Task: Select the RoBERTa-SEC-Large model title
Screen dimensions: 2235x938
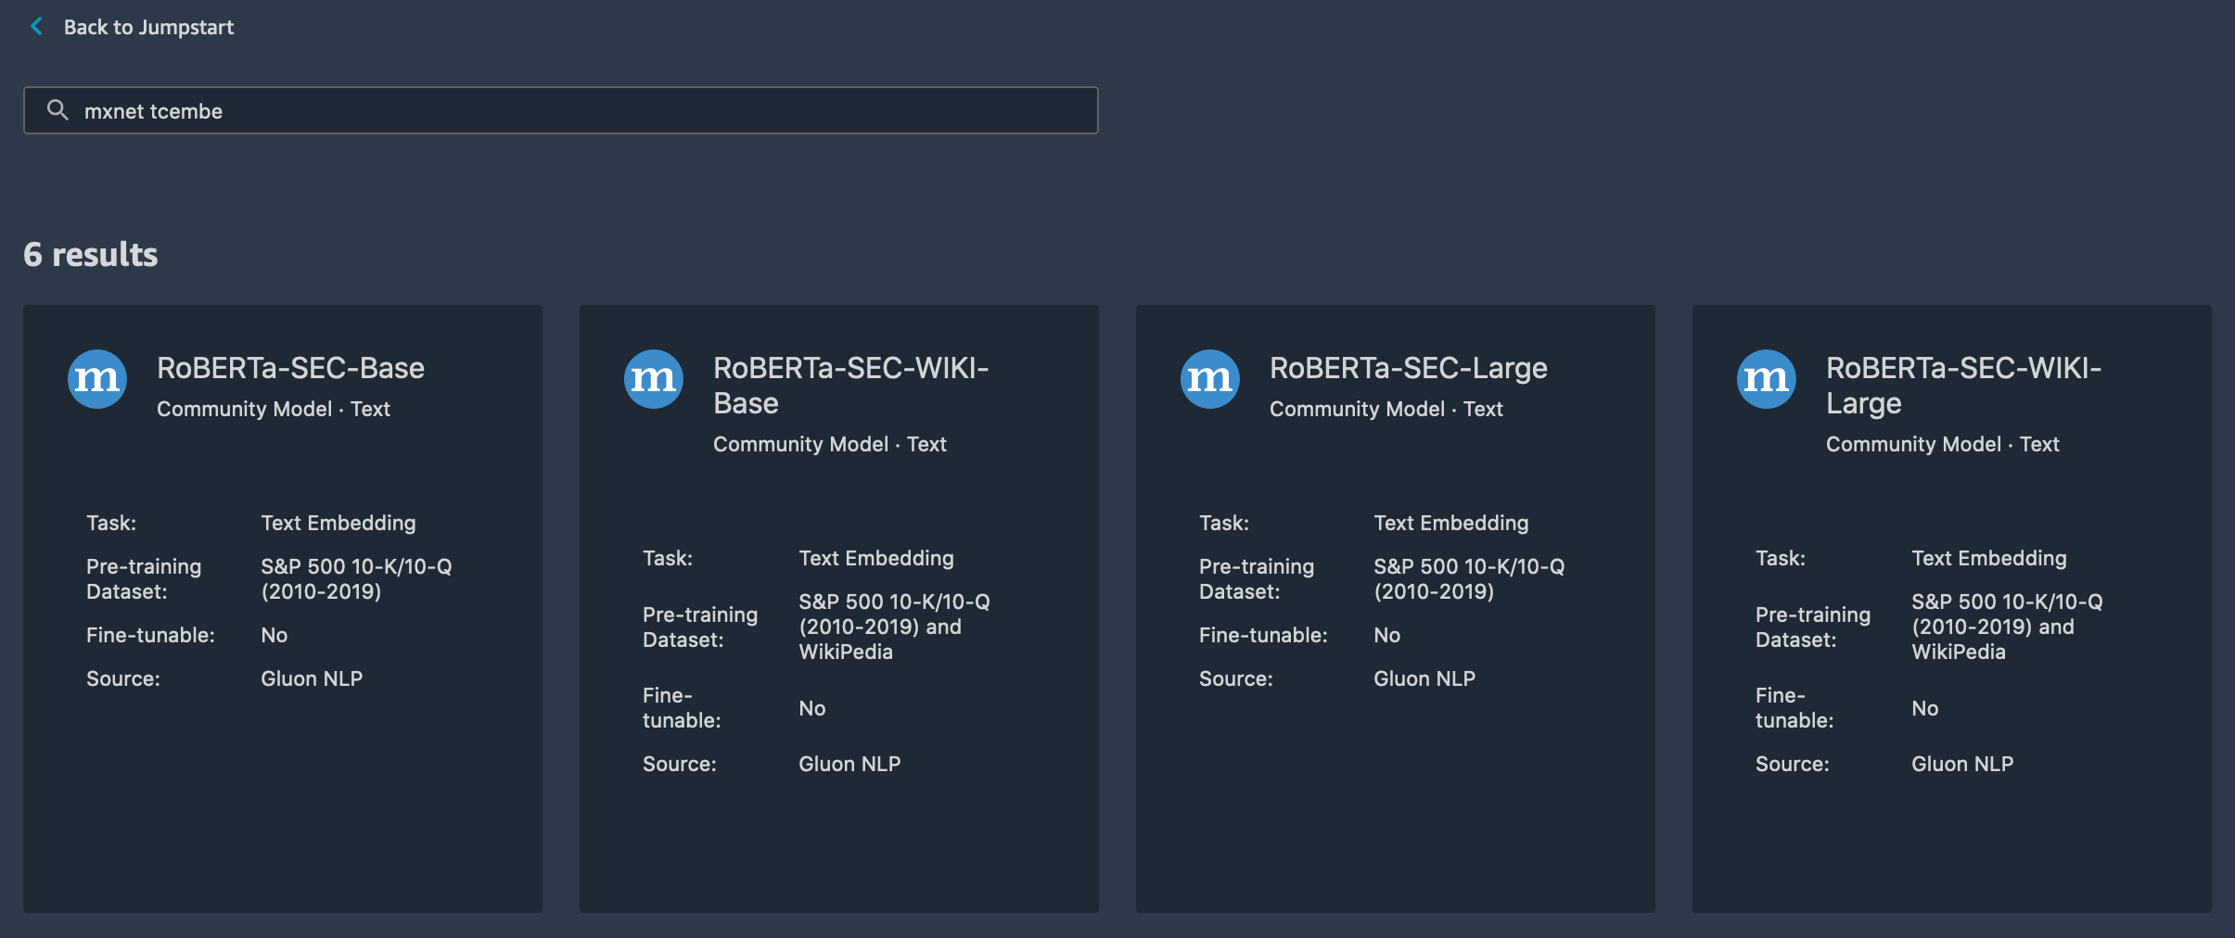Action: pos(1408,368)
